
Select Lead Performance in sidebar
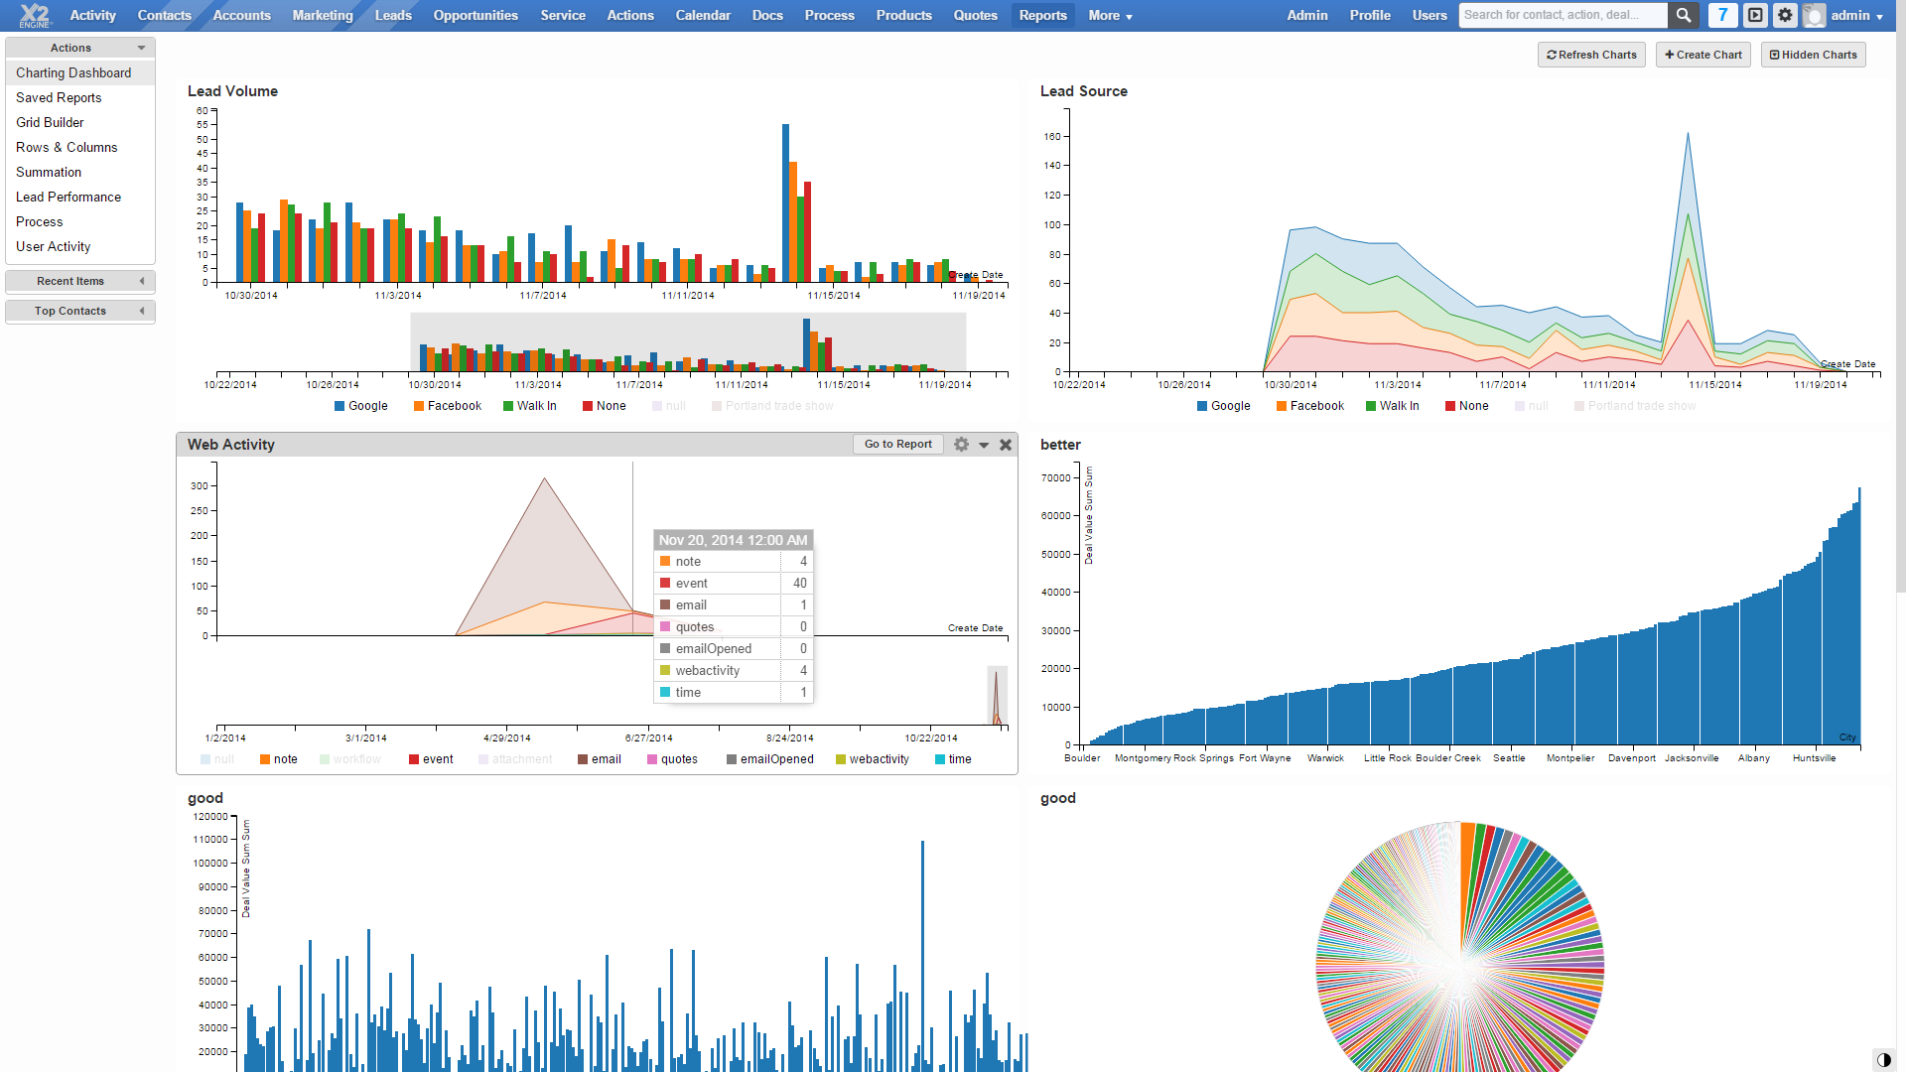[x=68, y=197]
